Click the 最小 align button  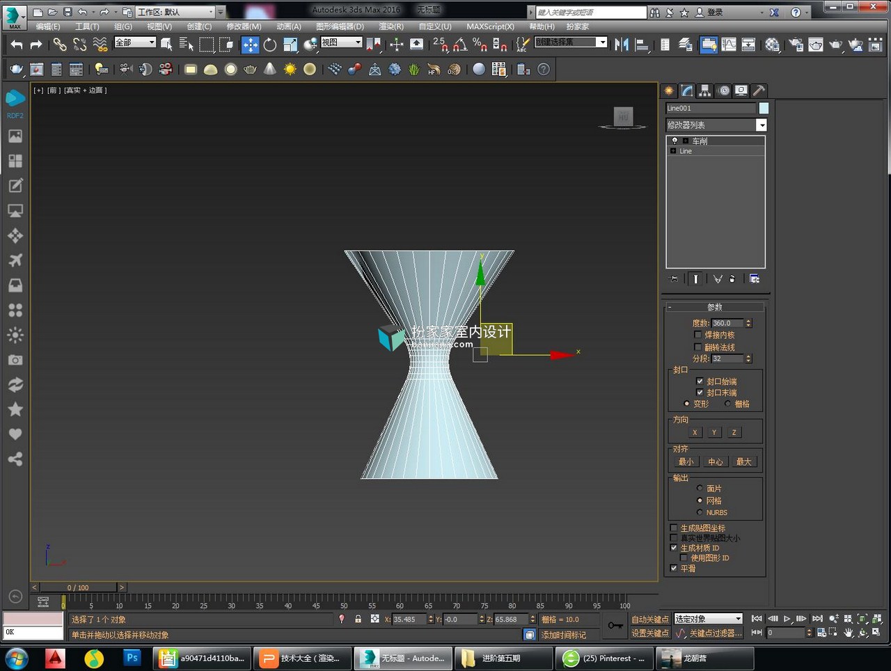tap(686, 461)
